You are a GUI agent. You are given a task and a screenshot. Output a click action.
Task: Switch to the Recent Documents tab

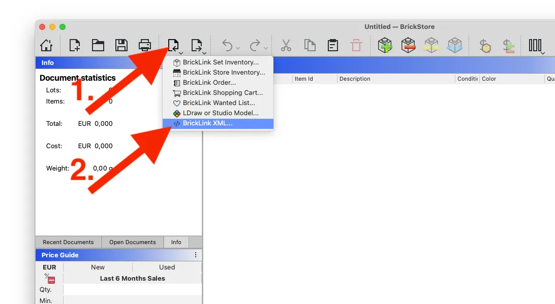(68, 242)
